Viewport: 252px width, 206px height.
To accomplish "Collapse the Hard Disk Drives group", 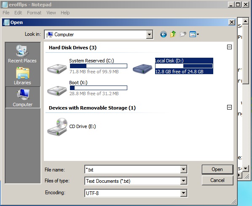I will pos(229,47).
